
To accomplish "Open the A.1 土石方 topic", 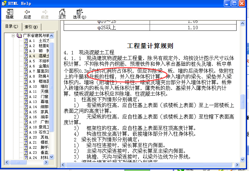I will (39, 41).
